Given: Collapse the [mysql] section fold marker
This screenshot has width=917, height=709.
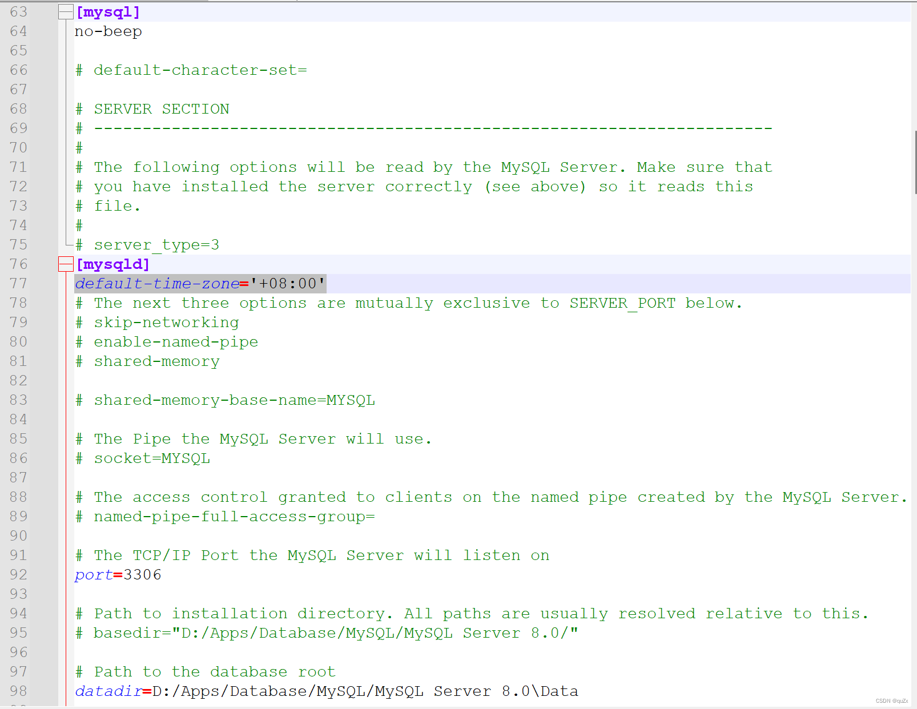Looking at the screenshot, I should [x=66, y=12].
